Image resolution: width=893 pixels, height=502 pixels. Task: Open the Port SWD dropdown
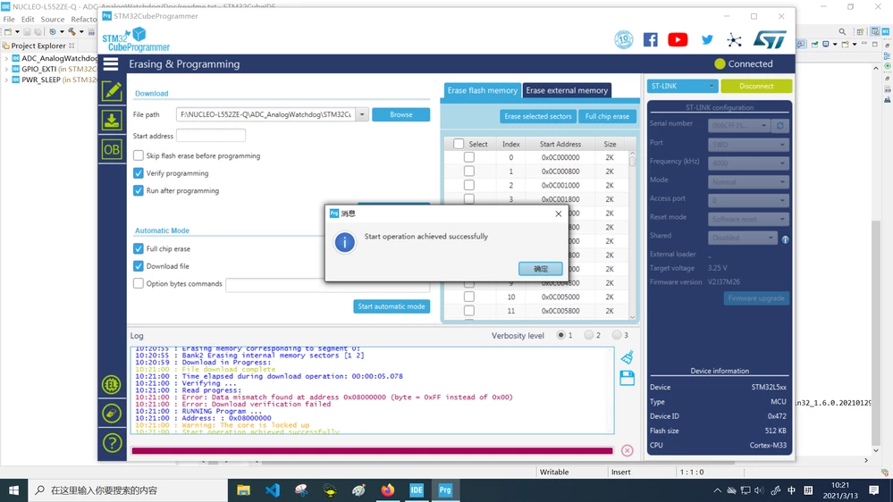click(748, 145)
